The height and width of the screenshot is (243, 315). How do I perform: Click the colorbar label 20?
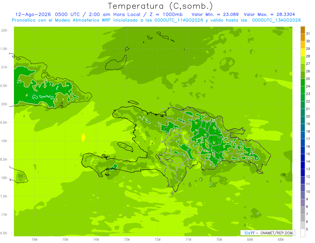(308, 116)
